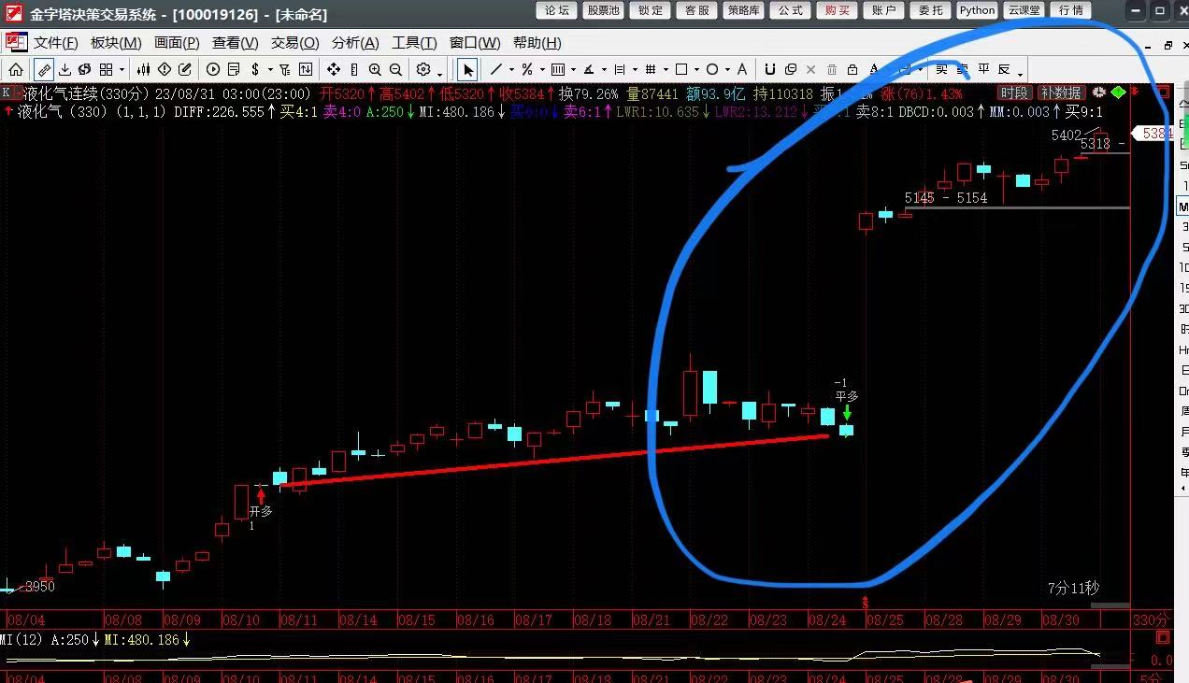Screen dimensions: 1189x683
Task: Open the 帮助(H) menu
Action: (537, 43)
